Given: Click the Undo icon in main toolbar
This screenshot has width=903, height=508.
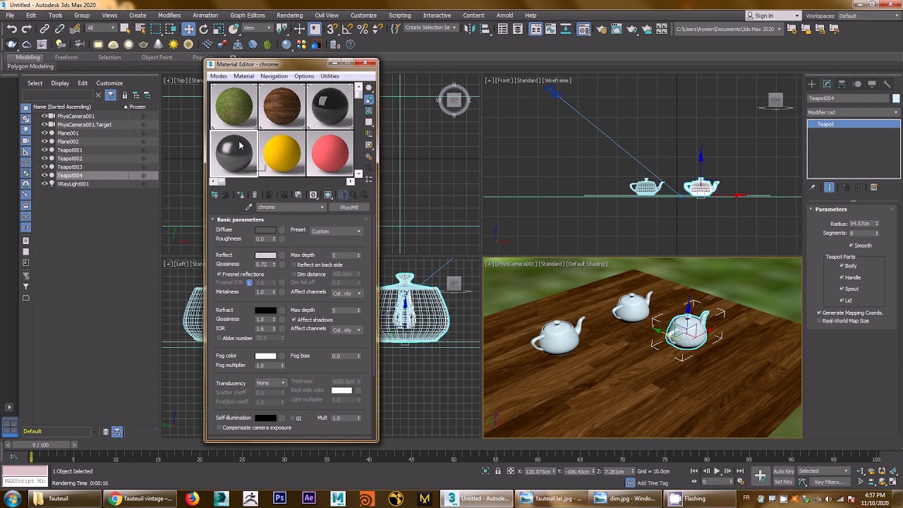Looking at the screenshot, I should [x=11, y=29].
